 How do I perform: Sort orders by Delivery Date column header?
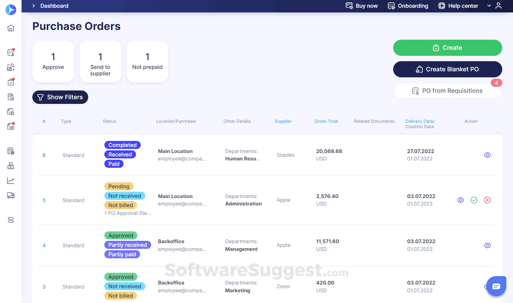pos(420,121)
